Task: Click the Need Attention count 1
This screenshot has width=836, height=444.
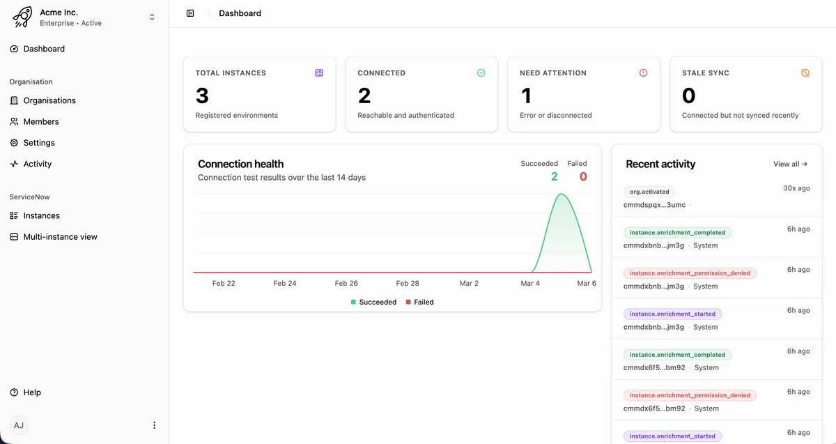Action: [526, 95]
